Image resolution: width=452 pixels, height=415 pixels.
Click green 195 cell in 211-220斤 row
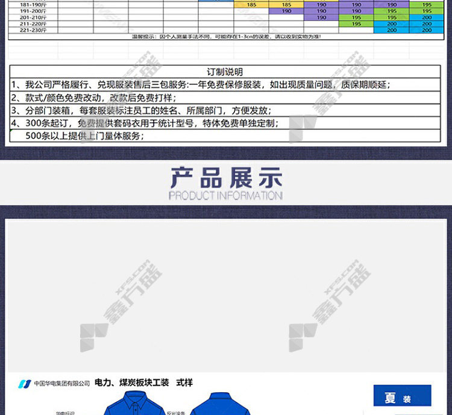pos(356,24)
